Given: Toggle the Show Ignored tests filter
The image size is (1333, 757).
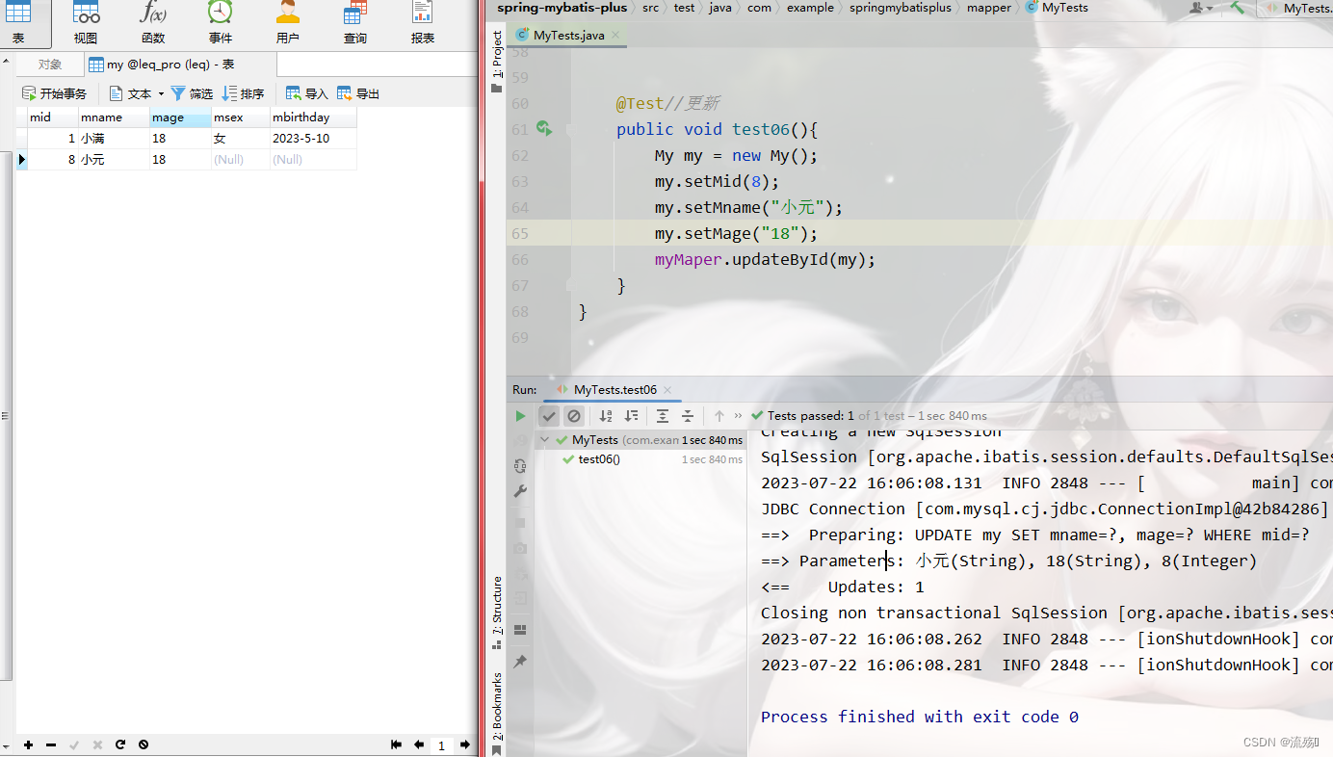Looking at the screenshot, I should coord(574,415).
